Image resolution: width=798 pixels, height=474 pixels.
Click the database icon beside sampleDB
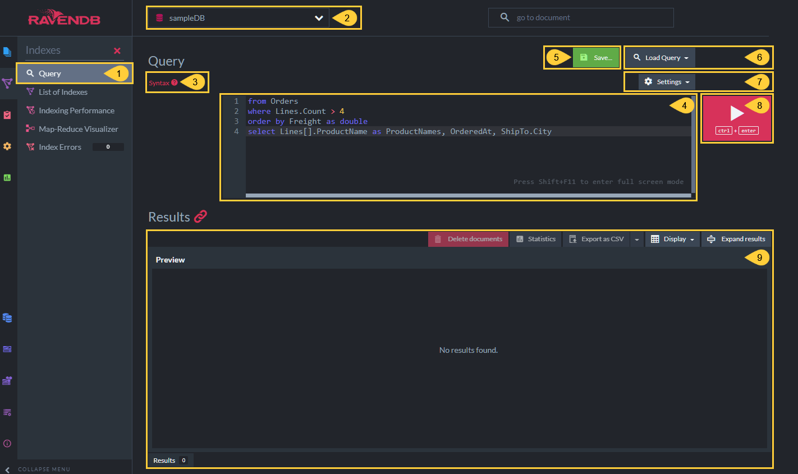pos(159,18)
